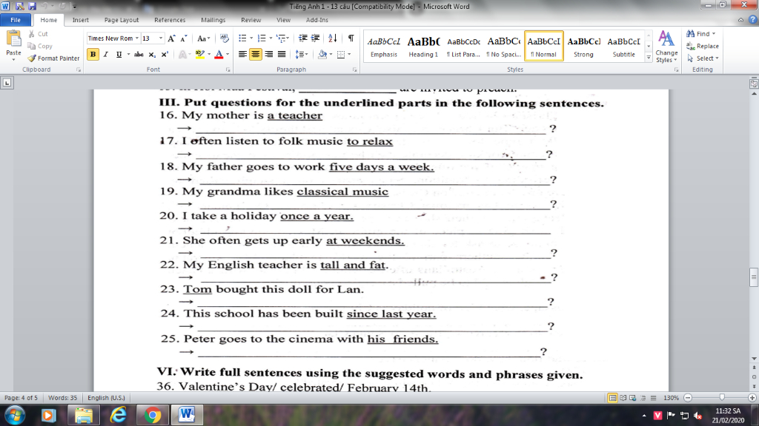759x426 pixels.
Task: Align text to the left
Action: point(242,54)
